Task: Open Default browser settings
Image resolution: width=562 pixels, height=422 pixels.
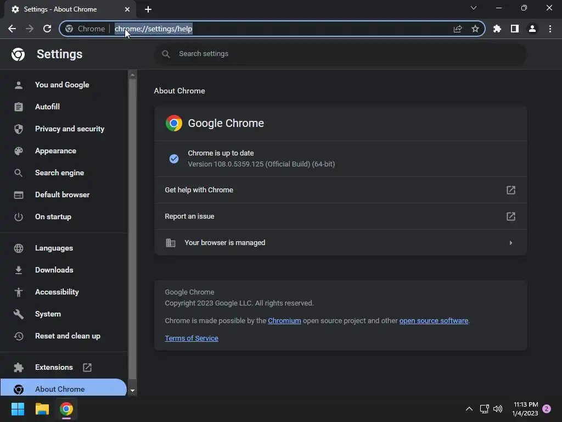Action: [64, 195]
